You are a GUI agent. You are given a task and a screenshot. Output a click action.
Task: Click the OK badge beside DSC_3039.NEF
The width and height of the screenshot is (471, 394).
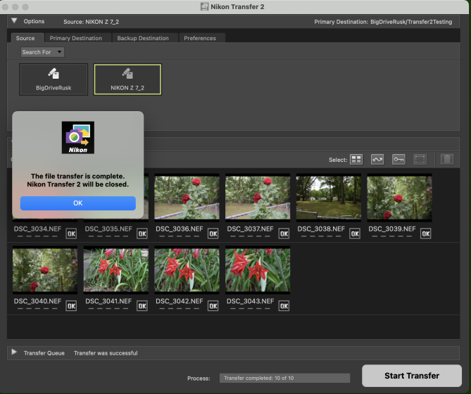[425, 234]
